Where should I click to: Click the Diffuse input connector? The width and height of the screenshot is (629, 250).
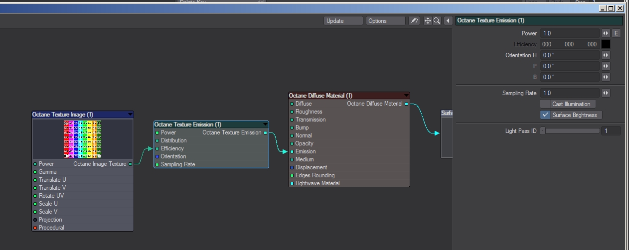(292, 104)
